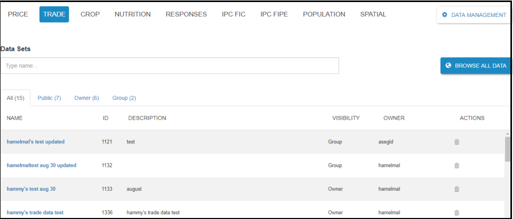View Group (2) data sets
513x219 pixels.
pyautogui.click(x=124, y=98)
